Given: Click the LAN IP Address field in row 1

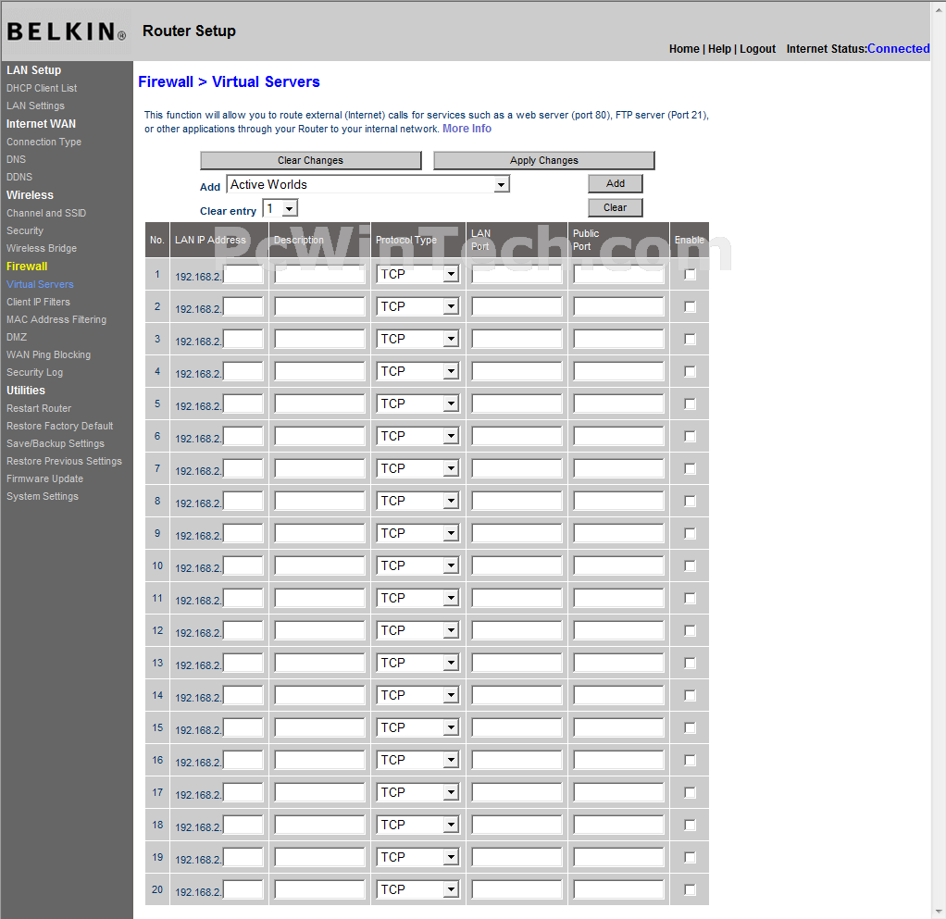Looking at the screenshot, I should coord(243,274).
